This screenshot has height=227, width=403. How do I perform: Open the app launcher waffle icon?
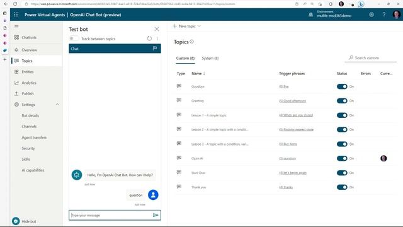tap(16, 15)
